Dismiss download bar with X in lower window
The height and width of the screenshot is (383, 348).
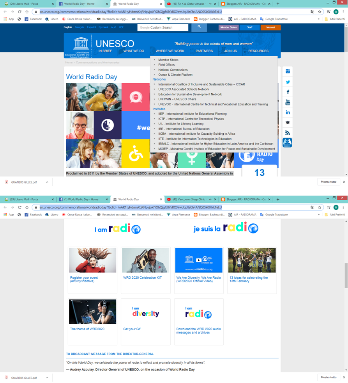(x=344, y=378)
